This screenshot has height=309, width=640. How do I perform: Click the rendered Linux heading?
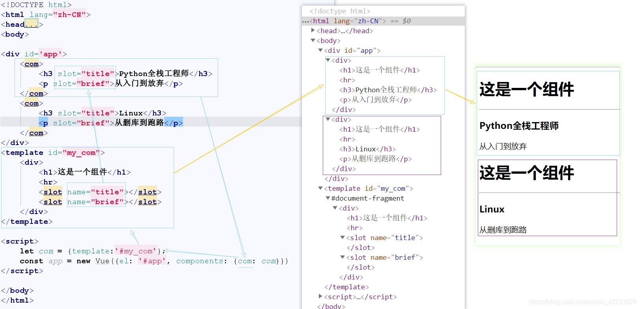click(x=492, y=209)
